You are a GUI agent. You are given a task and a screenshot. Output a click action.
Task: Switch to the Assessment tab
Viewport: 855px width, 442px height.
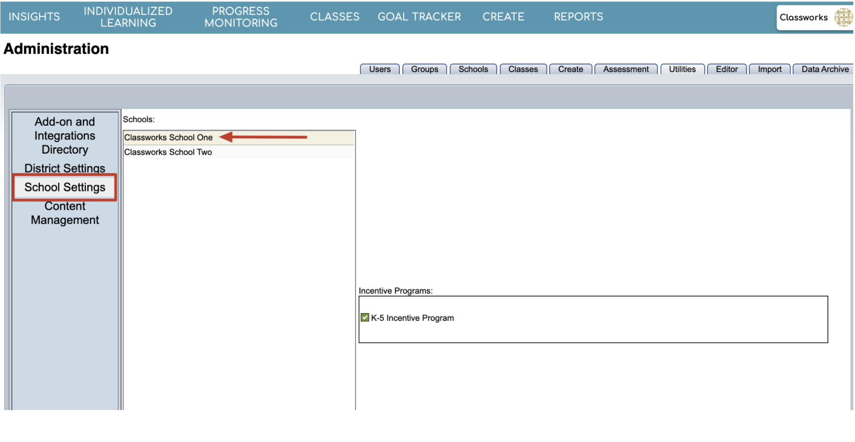626,69
